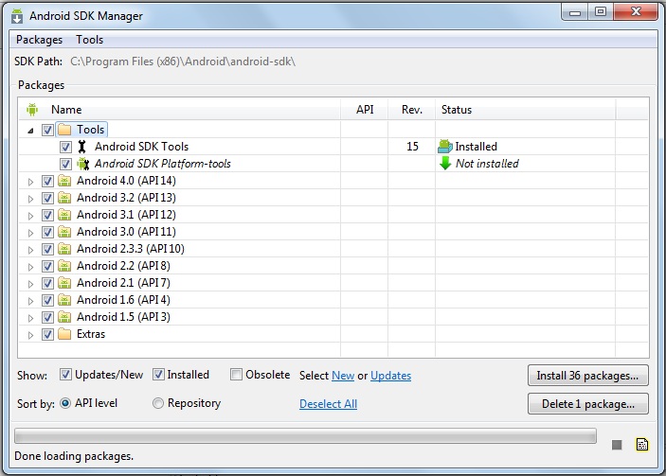Click the Extras folder icon
This screenshot has width=666, height=476.
tap(64, 334)
